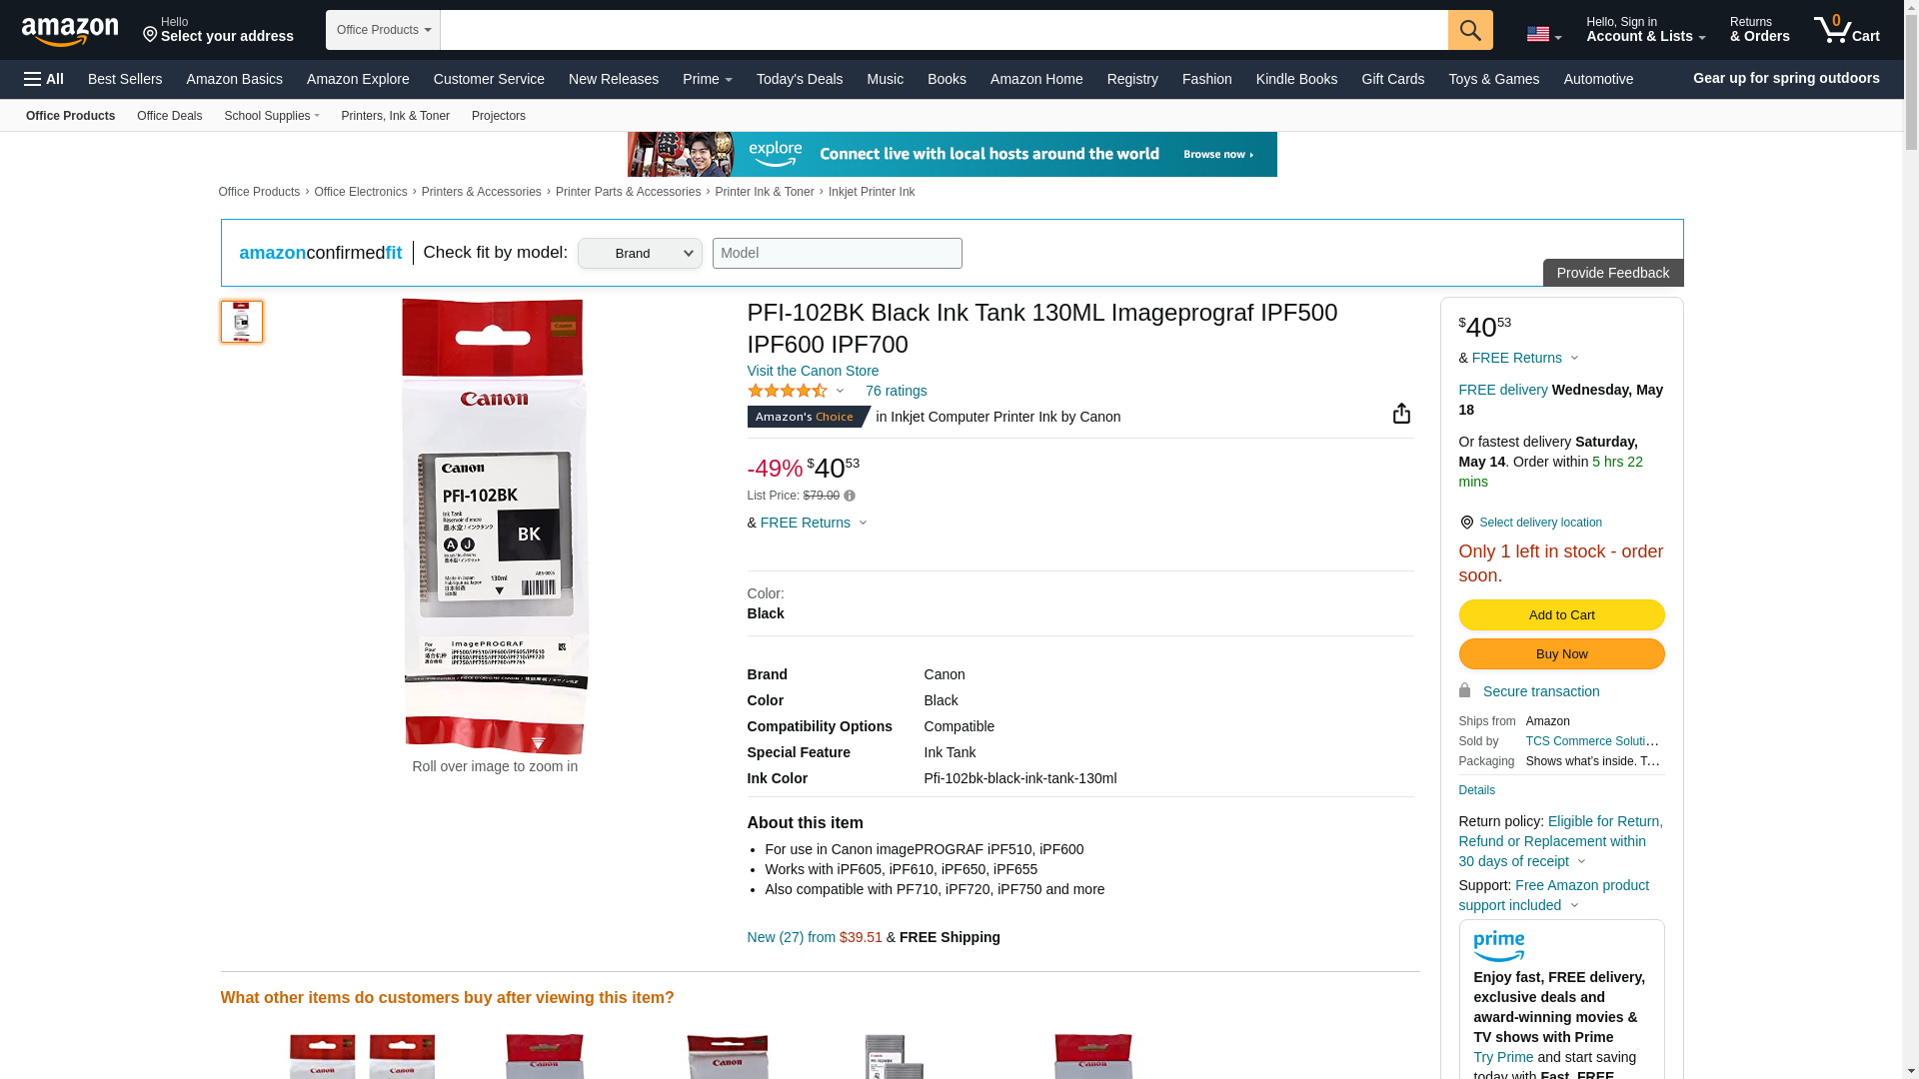Open the shopping cart icon
The width and height of the screenshot is (1919, 1079).
point(1846,29)
